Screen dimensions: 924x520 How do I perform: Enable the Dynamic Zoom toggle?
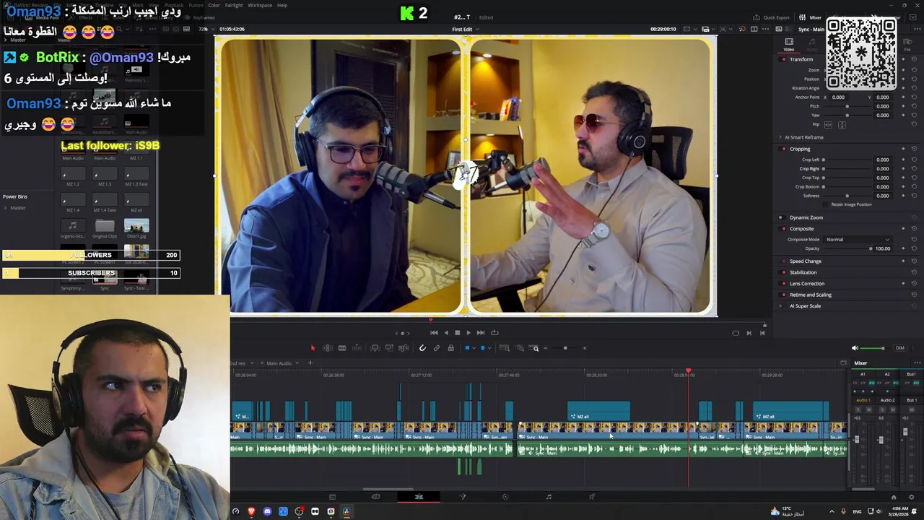(780, 217)
